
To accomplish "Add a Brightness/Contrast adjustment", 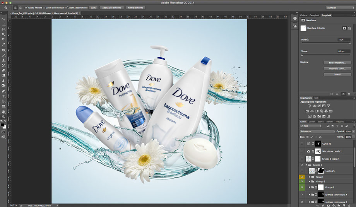I will 310,106.
